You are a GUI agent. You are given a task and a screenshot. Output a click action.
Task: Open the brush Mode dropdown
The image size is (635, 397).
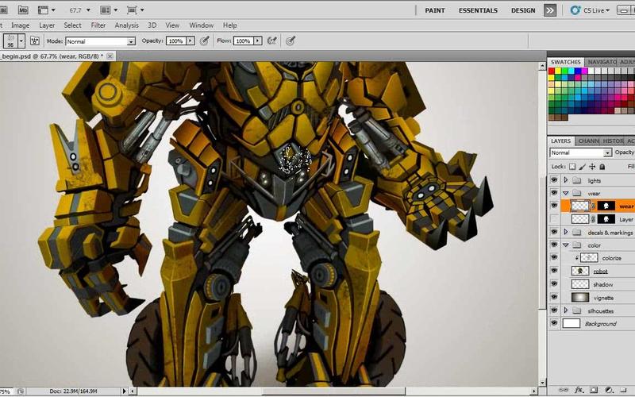point(102,41)
